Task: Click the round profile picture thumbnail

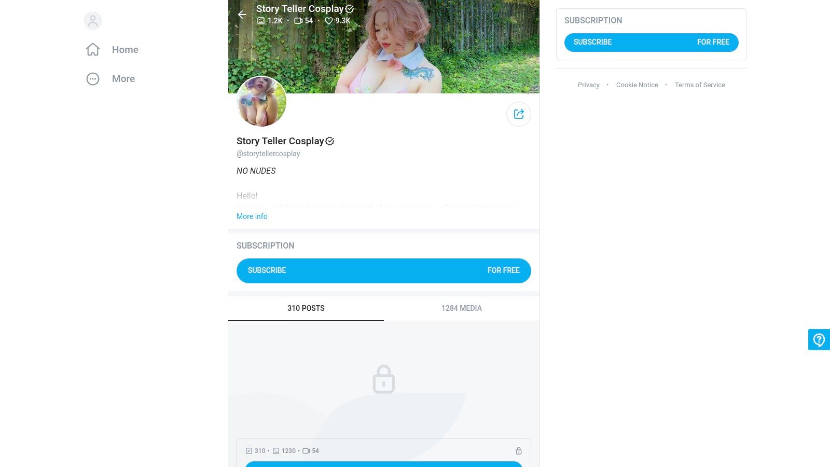Action: click(261, 102)
